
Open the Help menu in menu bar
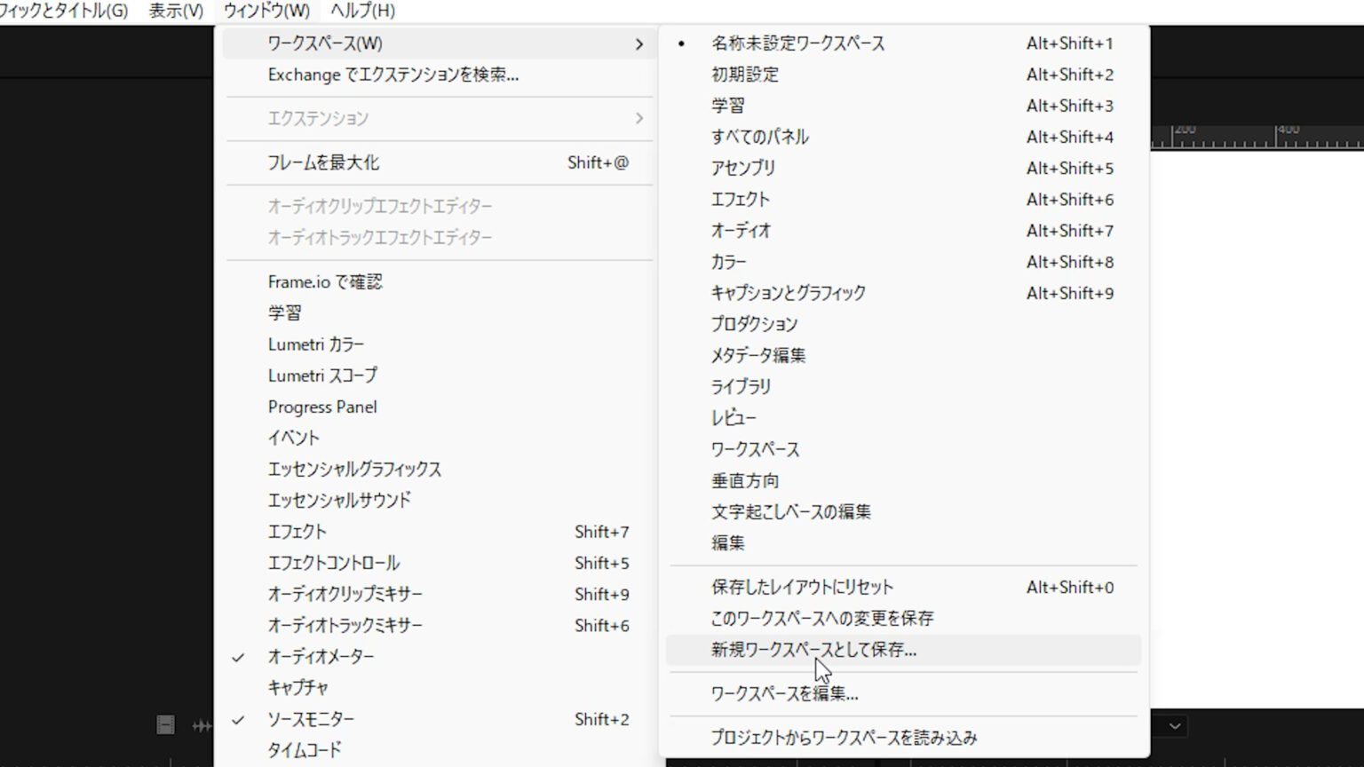(362, 11)
